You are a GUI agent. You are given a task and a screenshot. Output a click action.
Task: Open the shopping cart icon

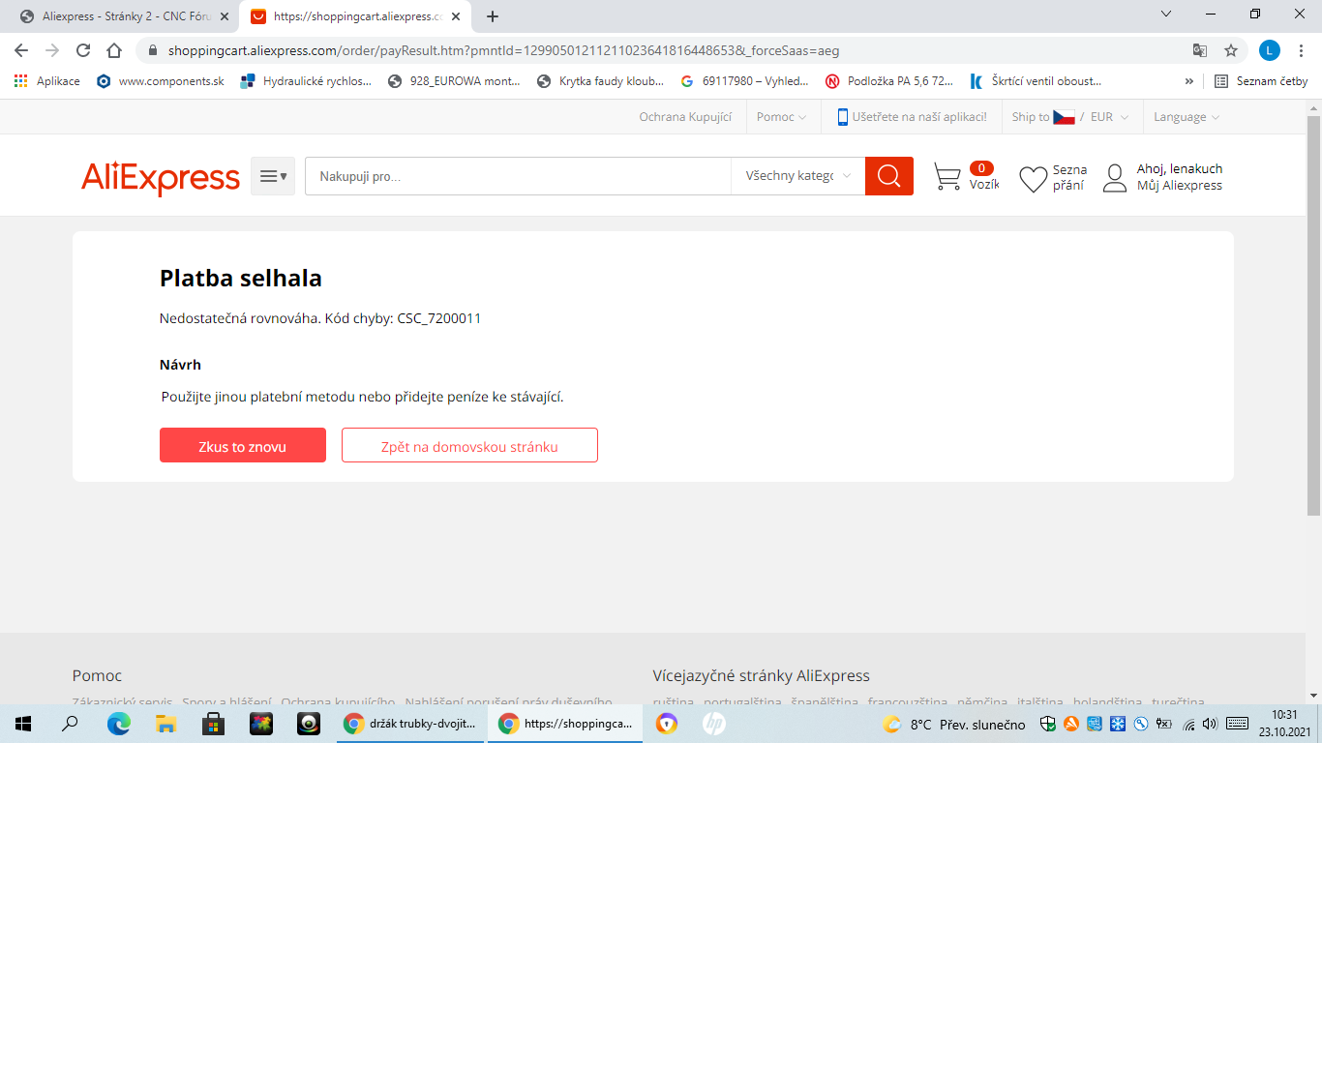(946, 176)
